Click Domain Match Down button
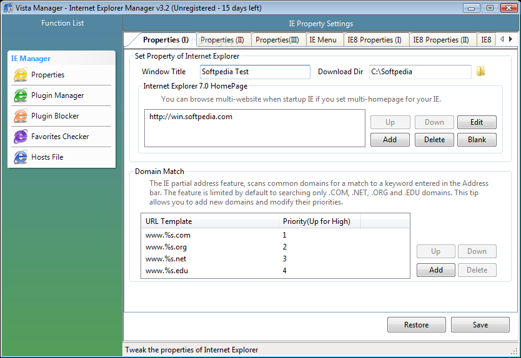The width and height of the screenshot is (521, 358). click(477, 251)
